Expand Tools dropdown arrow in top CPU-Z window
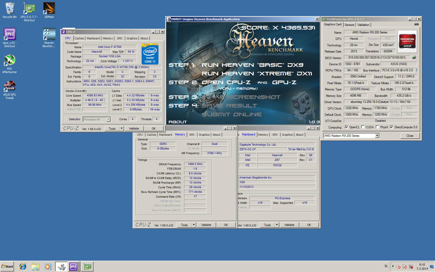This screenshot has width=435, height=272. (121, 128)
